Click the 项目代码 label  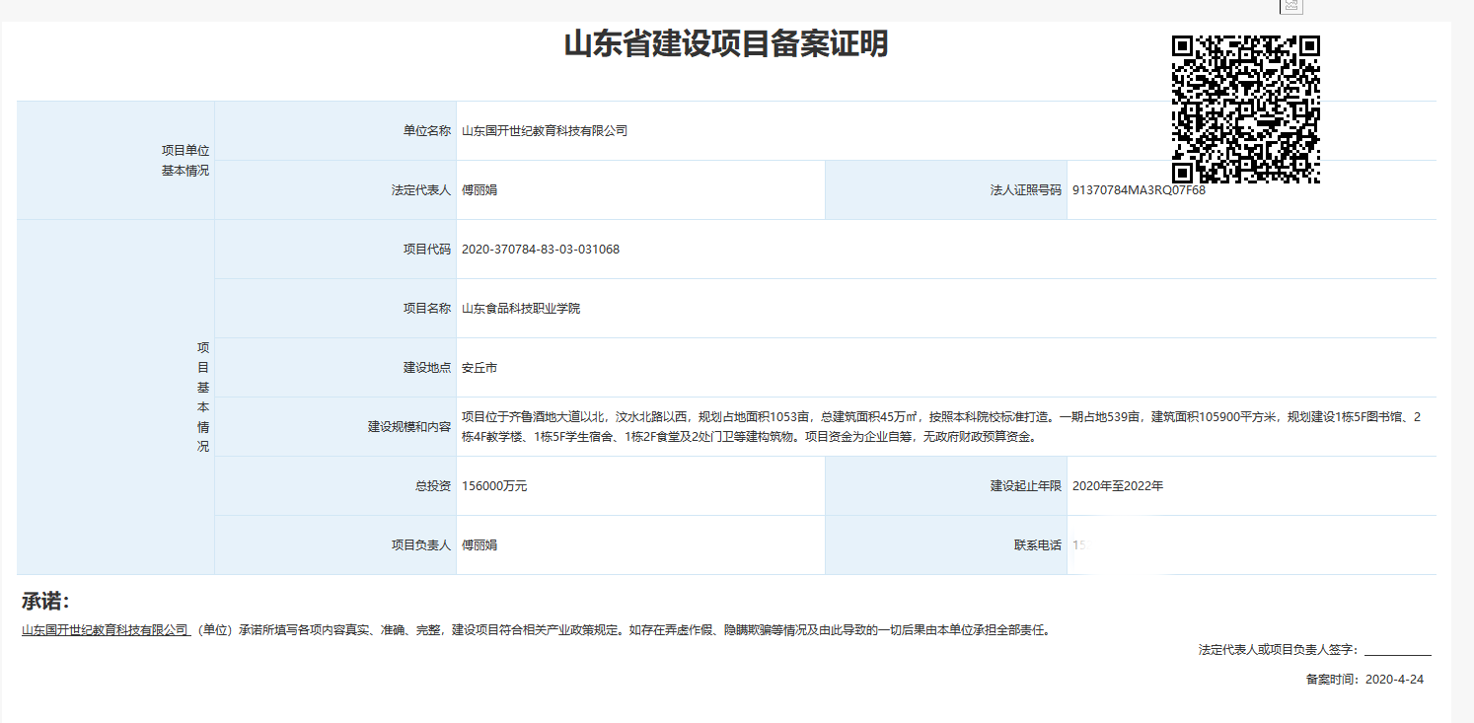426,250
